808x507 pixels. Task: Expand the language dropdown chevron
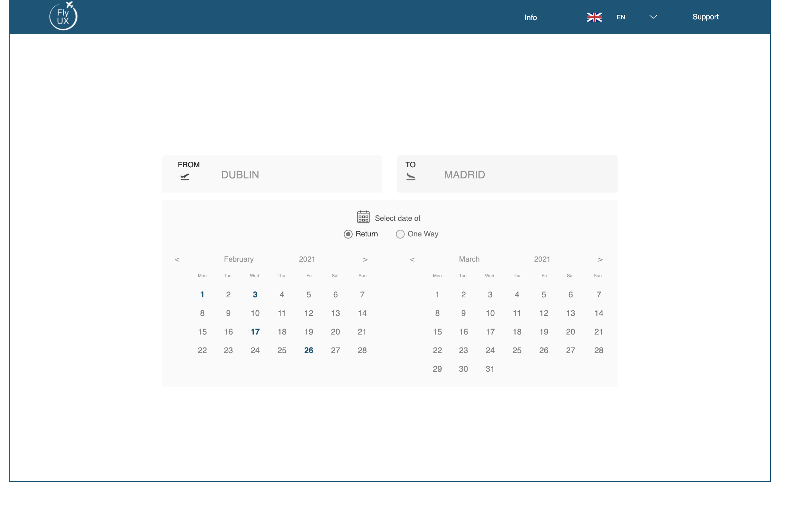[x=653, y=17]
